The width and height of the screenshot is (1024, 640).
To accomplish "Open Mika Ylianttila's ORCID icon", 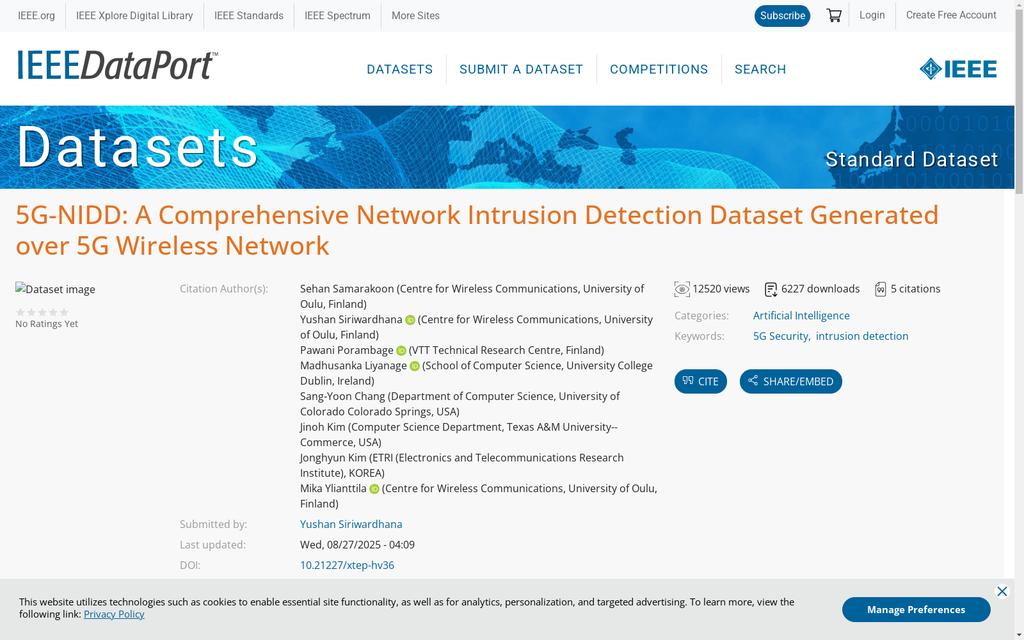I will [374, 489].
